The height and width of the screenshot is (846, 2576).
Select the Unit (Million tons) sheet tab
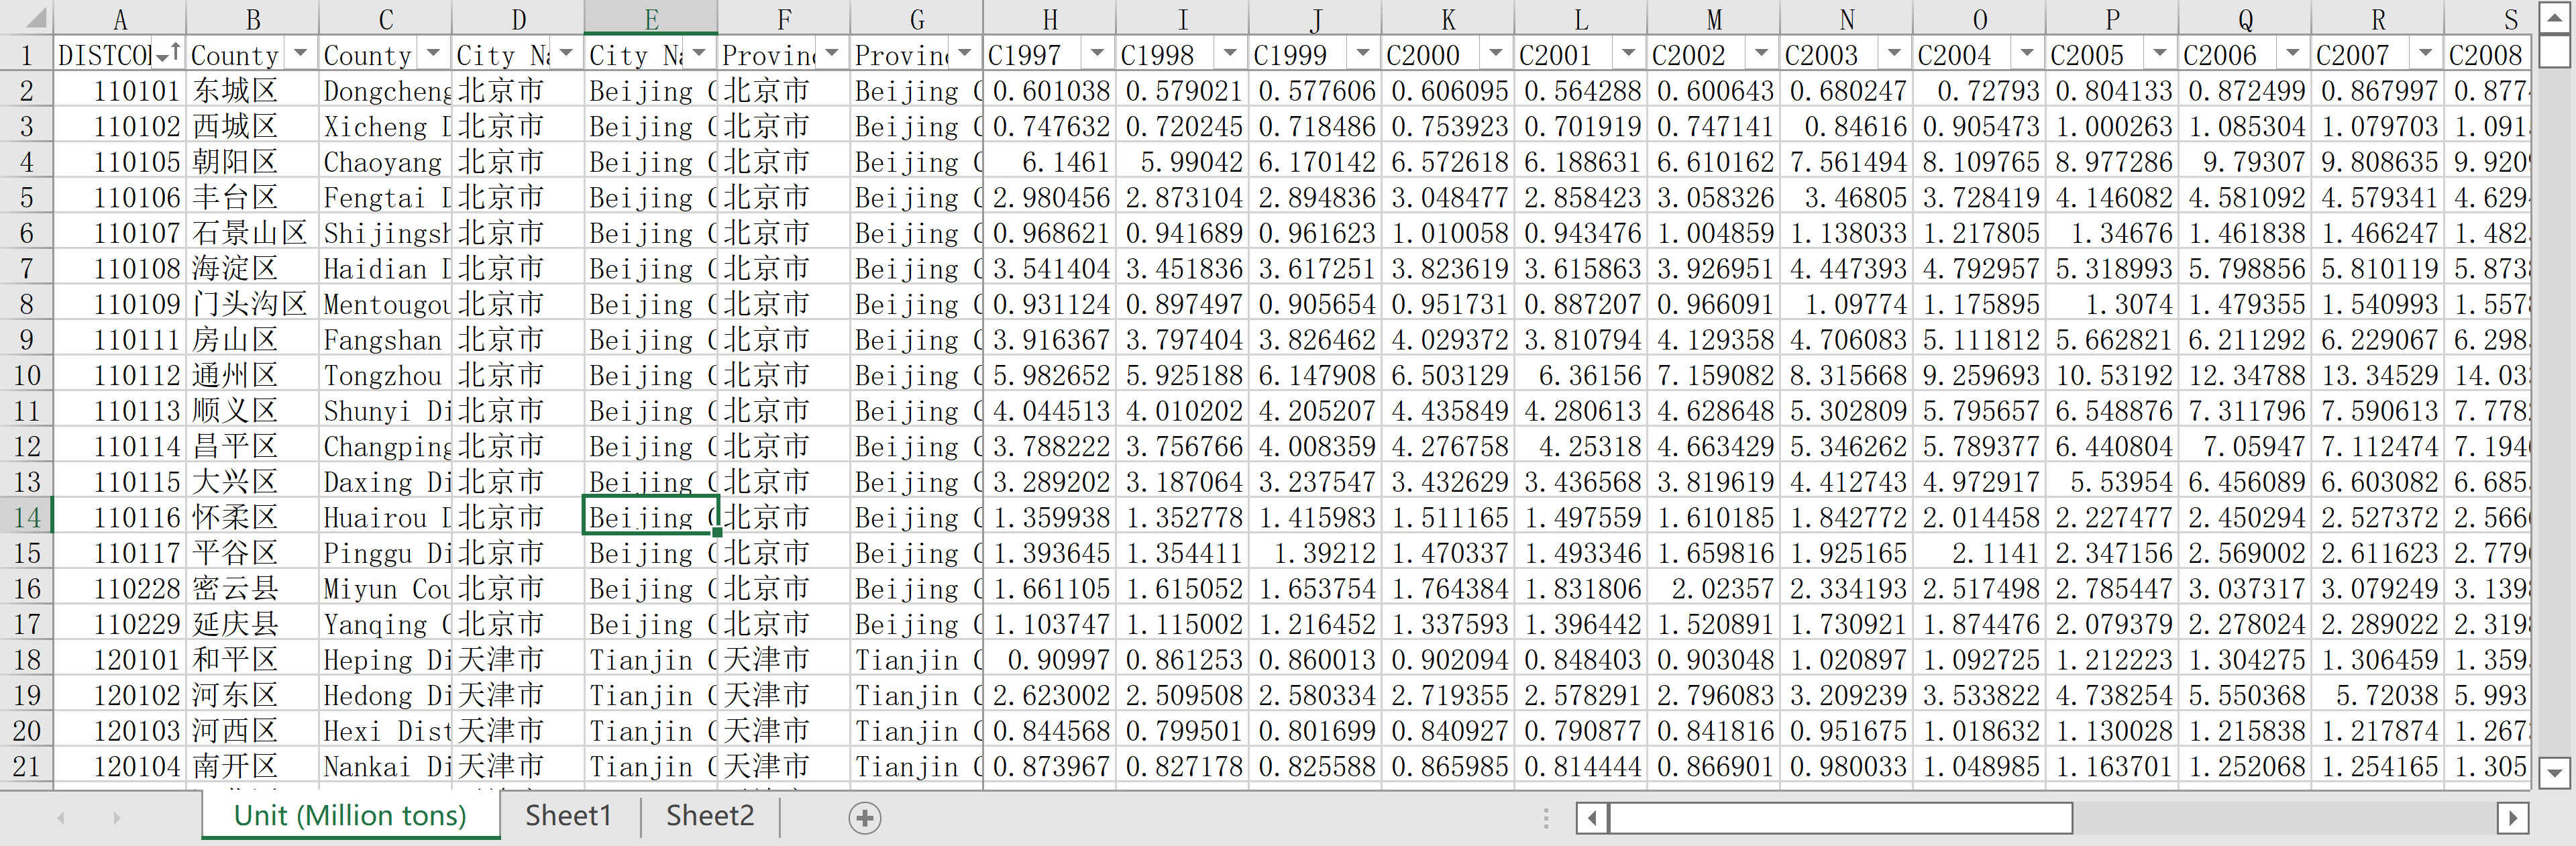click(x=350, y=816)
